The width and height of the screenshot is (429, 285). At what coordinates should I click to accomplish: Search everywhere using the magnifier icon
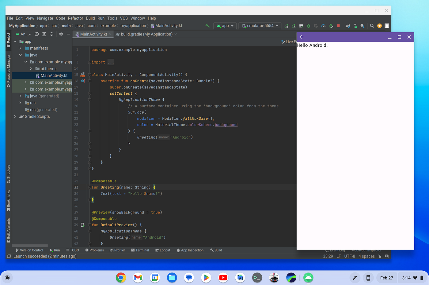(372, 26)
